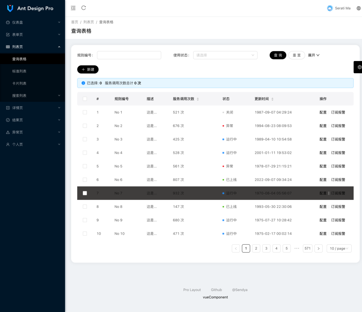This screenshot has height=312, width=362.
Task: Open the 使用状态 dropdown
Action: point(225,55)
